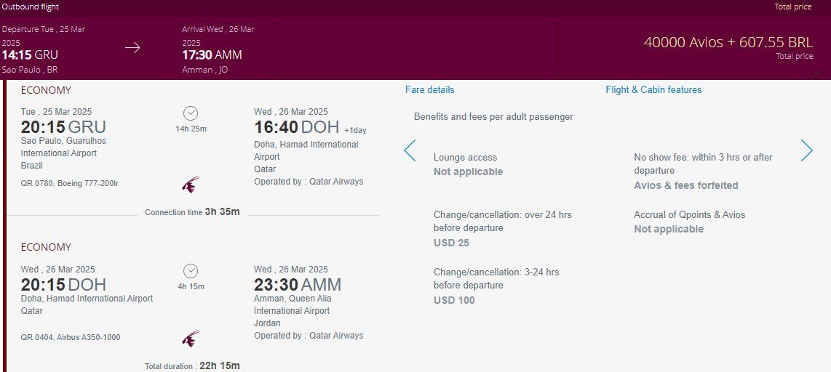Viewport: 831px width, 372px height.
Task: Click flight number QR 0780, Boeing 777-200lr
Action: coord(73,183)
